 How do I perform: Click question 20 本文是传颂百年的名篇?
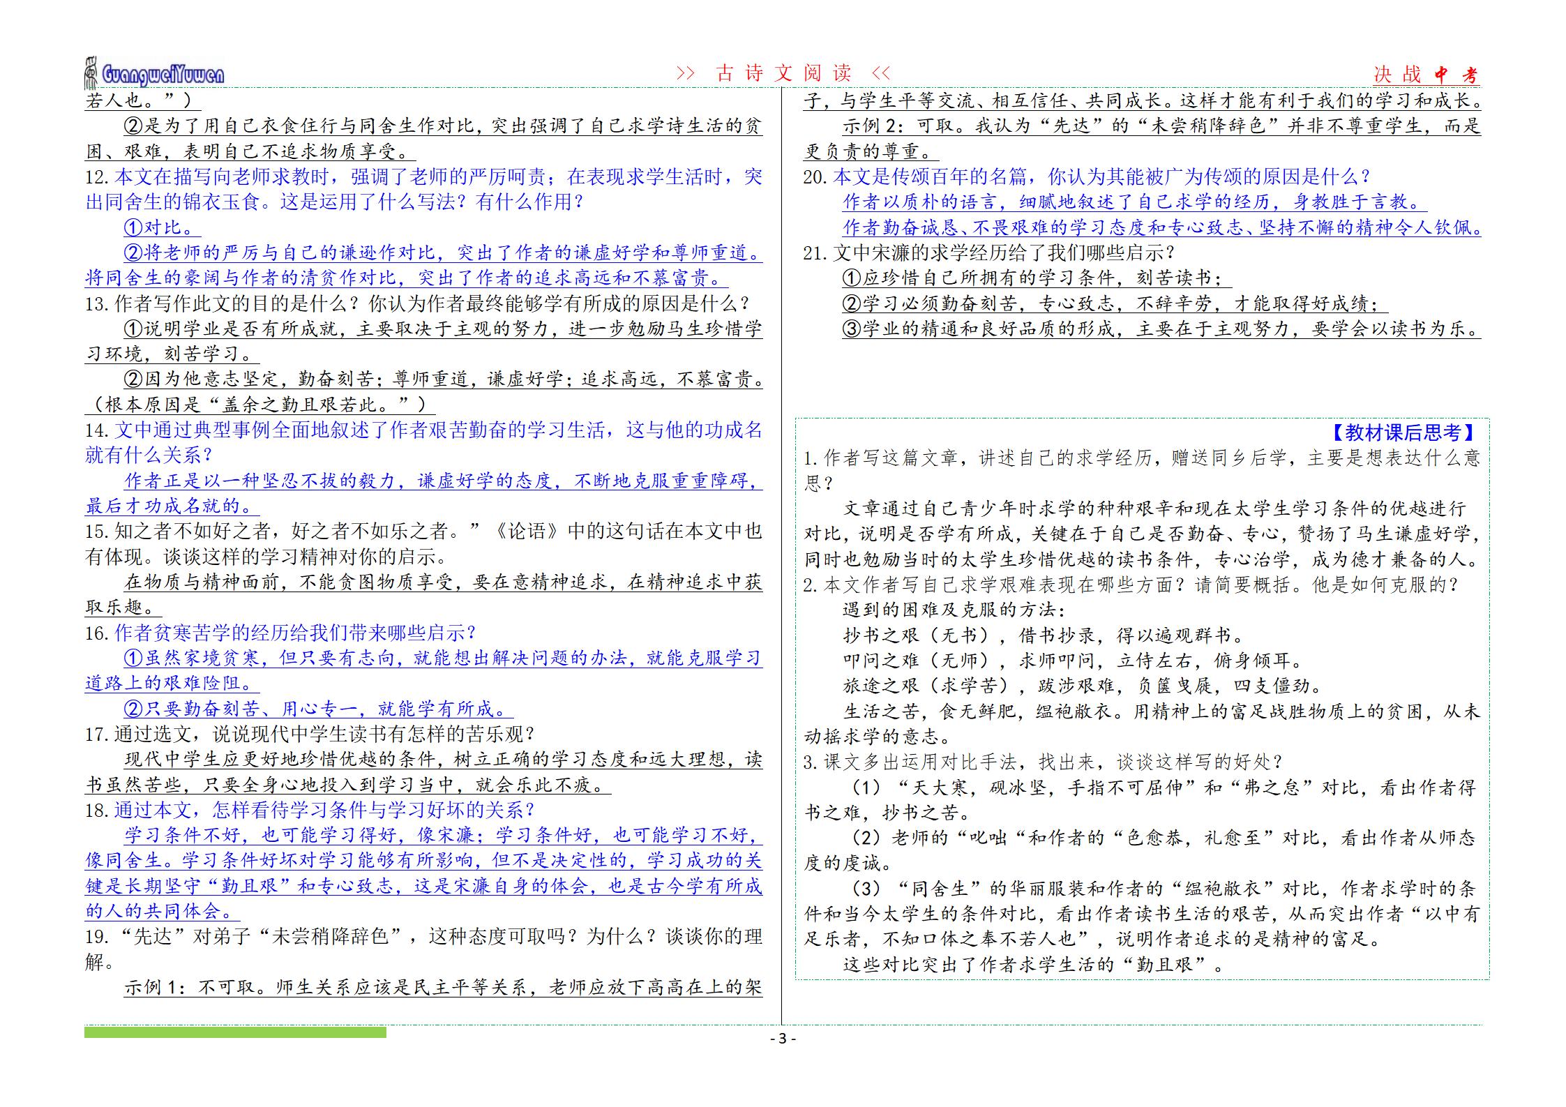pos(1087,176)
